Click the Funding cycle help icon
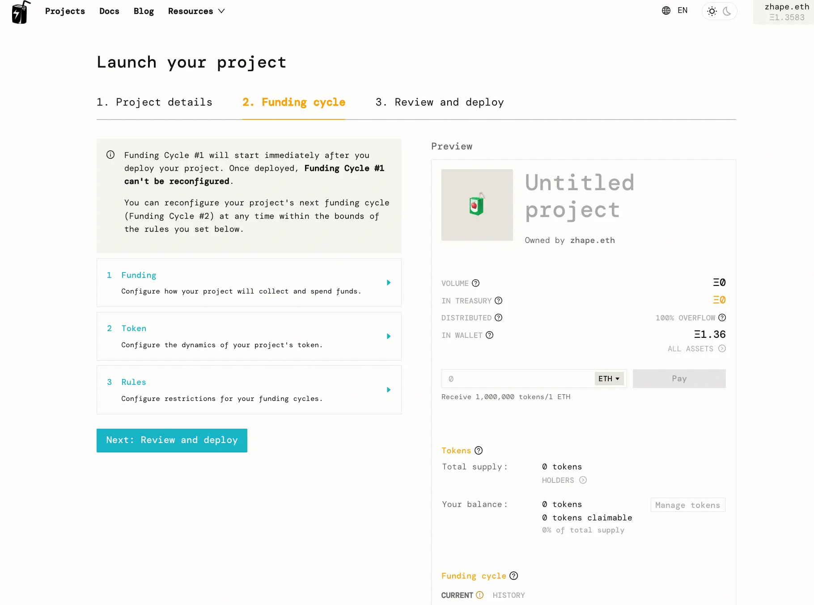The width and height of the screenshot is (814, 605). coord(514,576)
